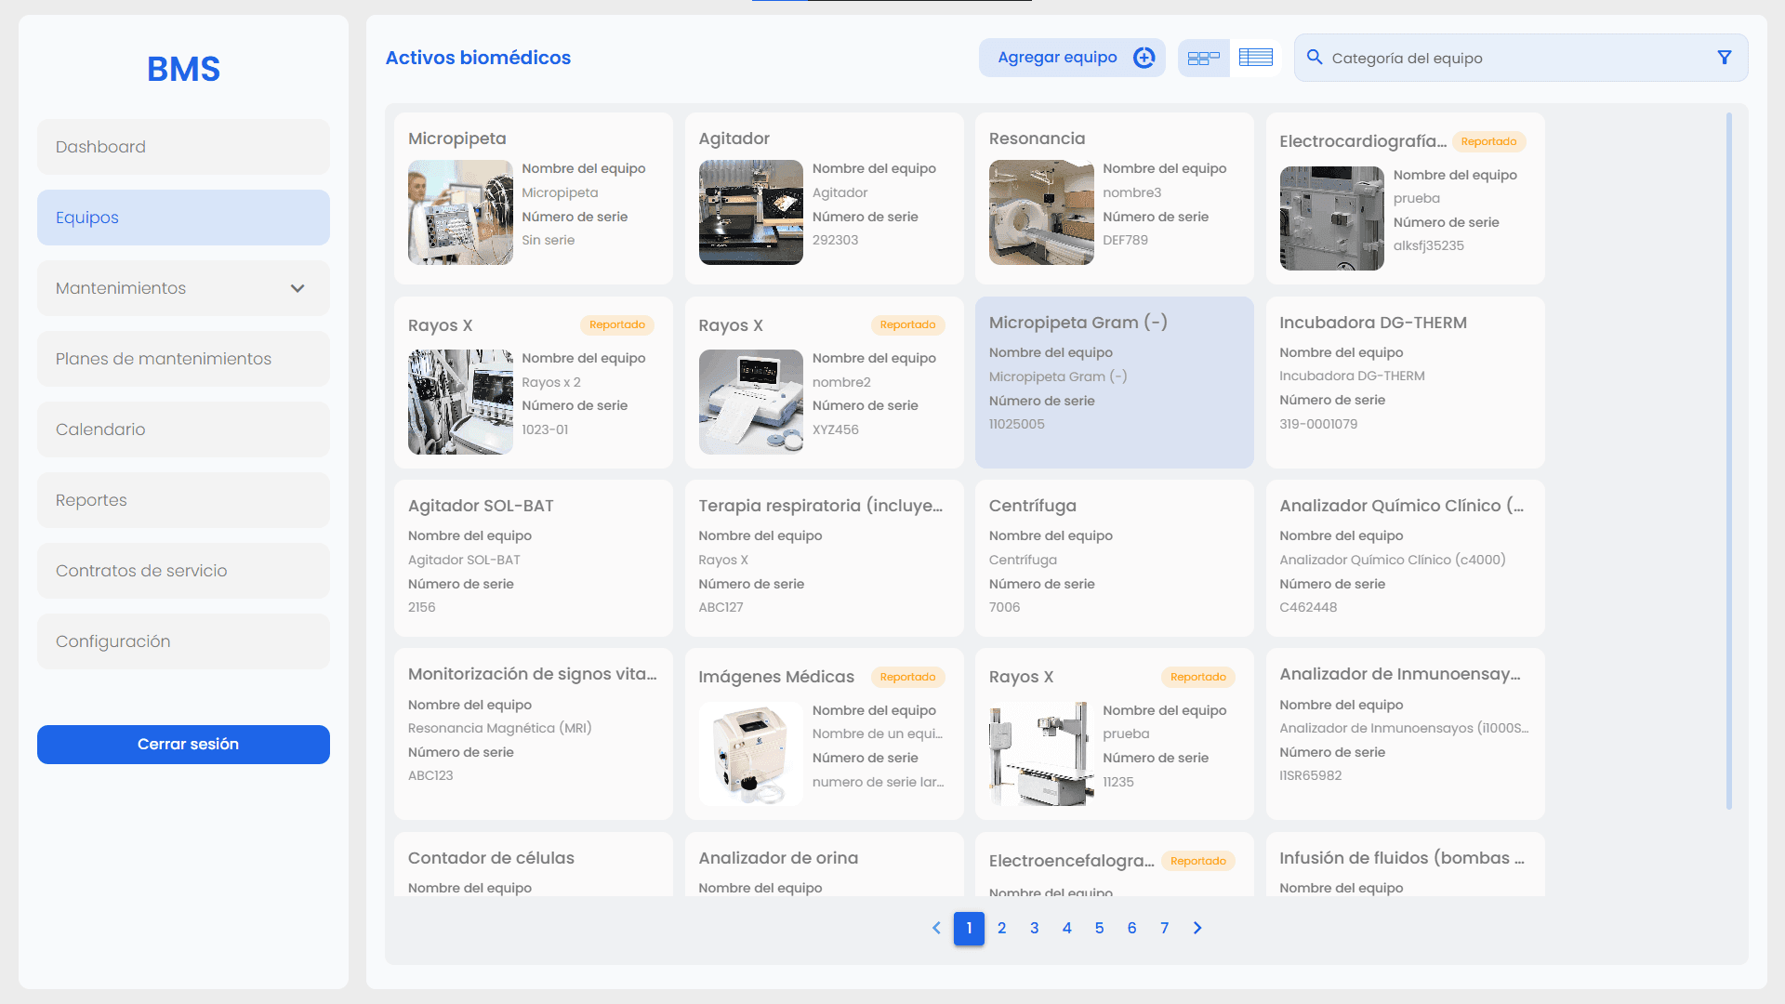
Task: Go to next page arrow
Action: pyautogui.click(x=1197, y=928)
